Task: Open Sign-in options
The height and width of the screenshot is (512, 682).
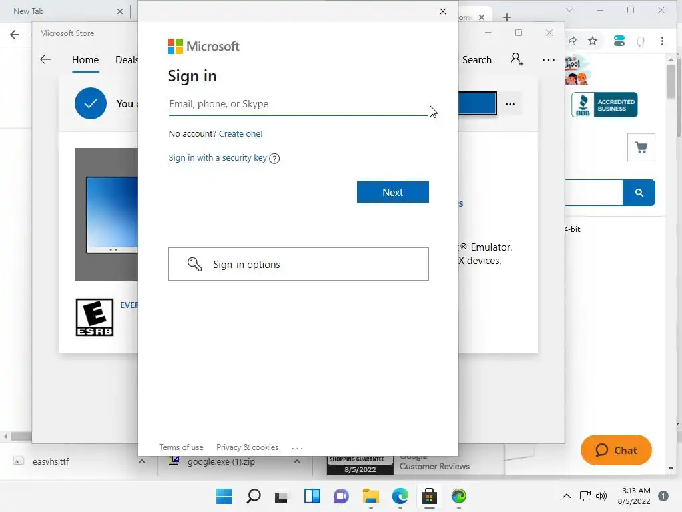Action: tap(298, 264)
